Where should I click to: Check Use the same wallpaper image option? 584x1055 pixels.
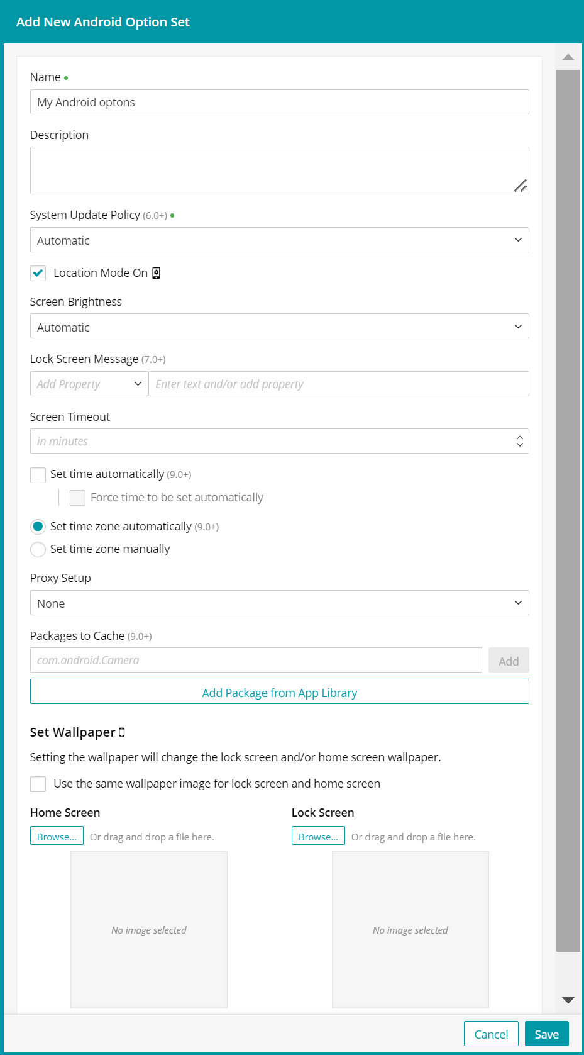click(x=38, y=784)
